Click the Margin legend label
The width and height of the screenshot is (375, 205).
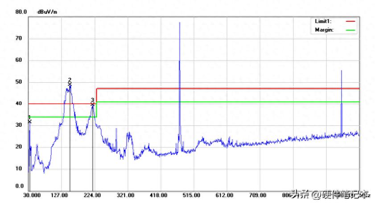pyautogui.click(x=324, y=30)
